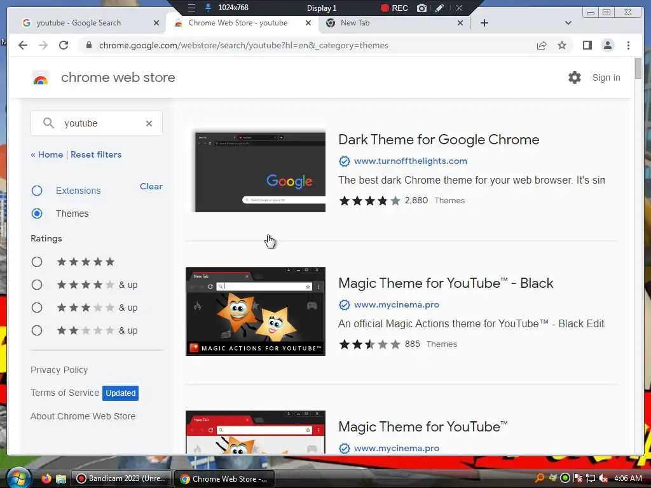Take screenshot with Bandicam camera icon
The height and width of the screenshot is (488, 651).
point(422,8)
